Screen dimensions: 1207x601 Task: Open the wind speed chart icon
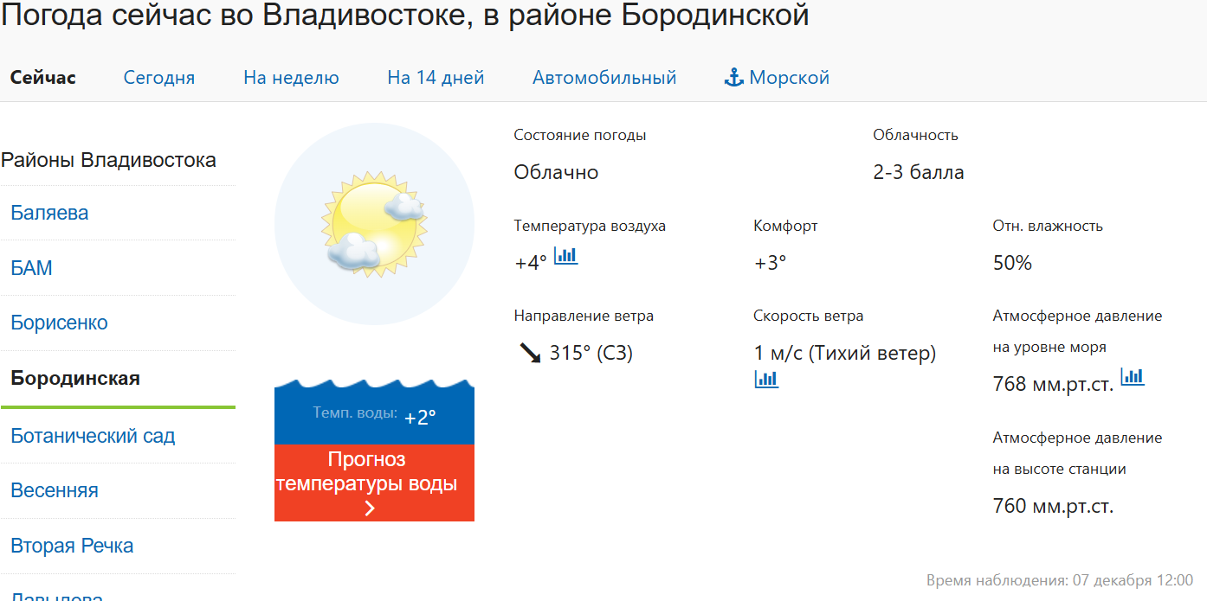point(766,379)
